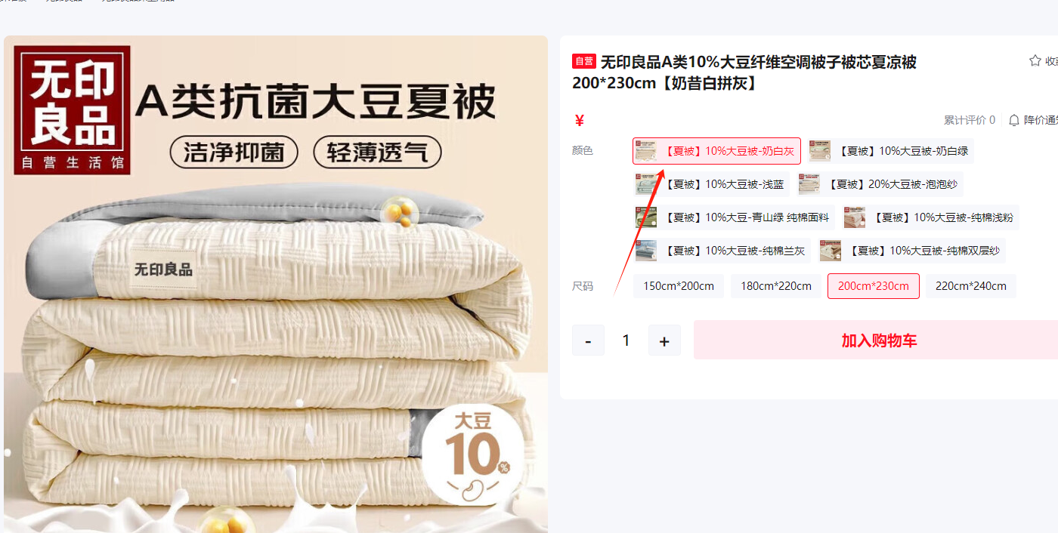
Task: Choose the 【夏被】20%大豆被-泡泡纱 option
Action: (x=880, y=184)
